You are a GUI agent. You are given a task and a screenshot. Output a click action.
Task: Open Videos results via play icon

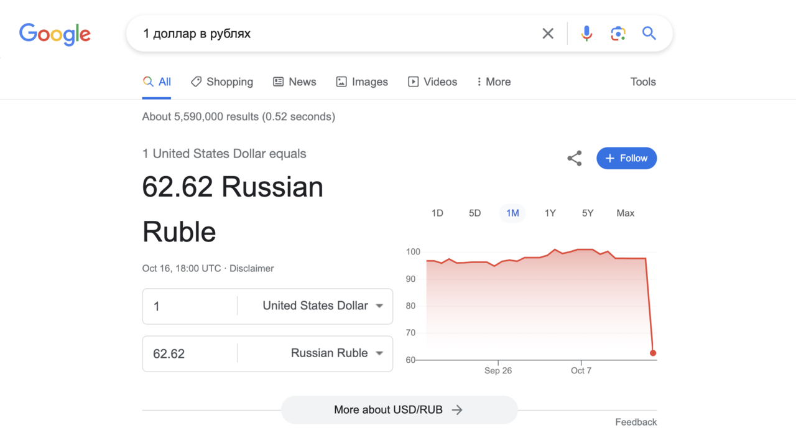[432, 82]
